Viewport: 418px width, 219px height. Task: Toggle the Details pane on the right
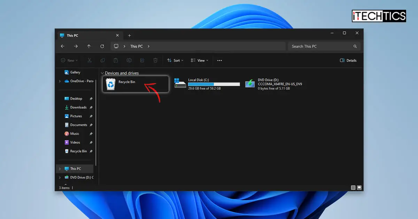pyautogui.click(x=348, y=60)
